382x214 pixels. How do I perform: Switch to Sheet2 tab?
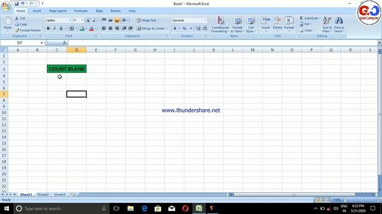coord(43,194)
